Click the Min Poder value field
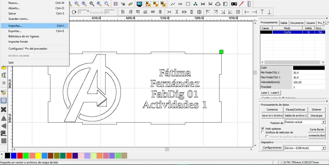 309,73
